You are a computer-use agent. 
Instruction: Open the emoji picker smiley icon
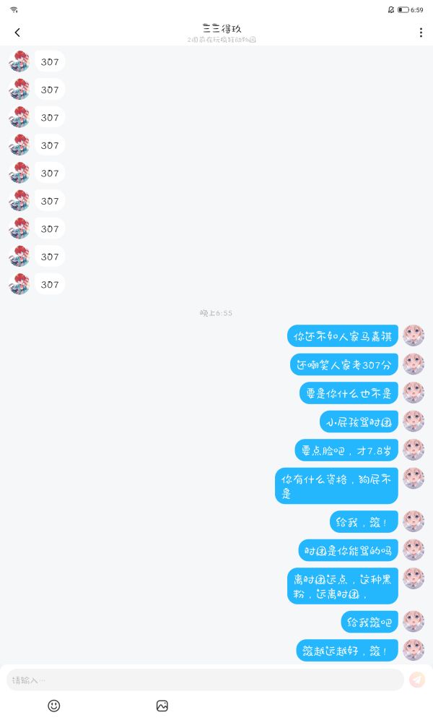pos(54,706)
